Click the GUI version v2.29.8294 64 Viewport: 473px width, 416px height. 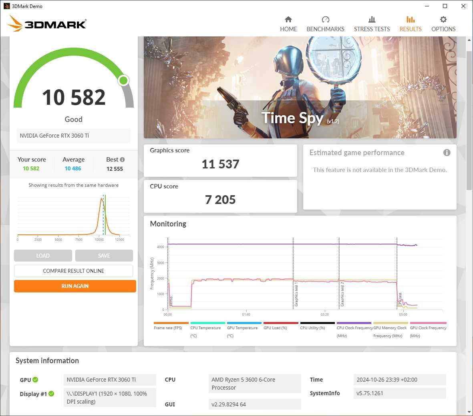click(255, 404)
